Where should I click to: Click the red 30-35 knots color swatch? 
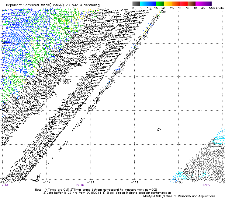(x=184, y=4)
